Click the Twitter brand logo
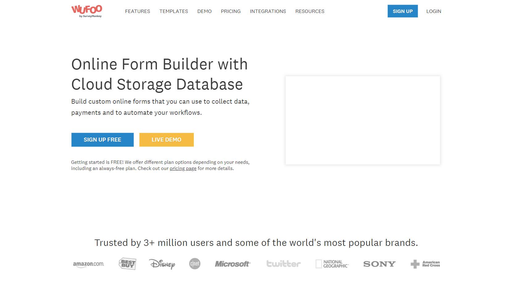 click(x=283, y=264)
